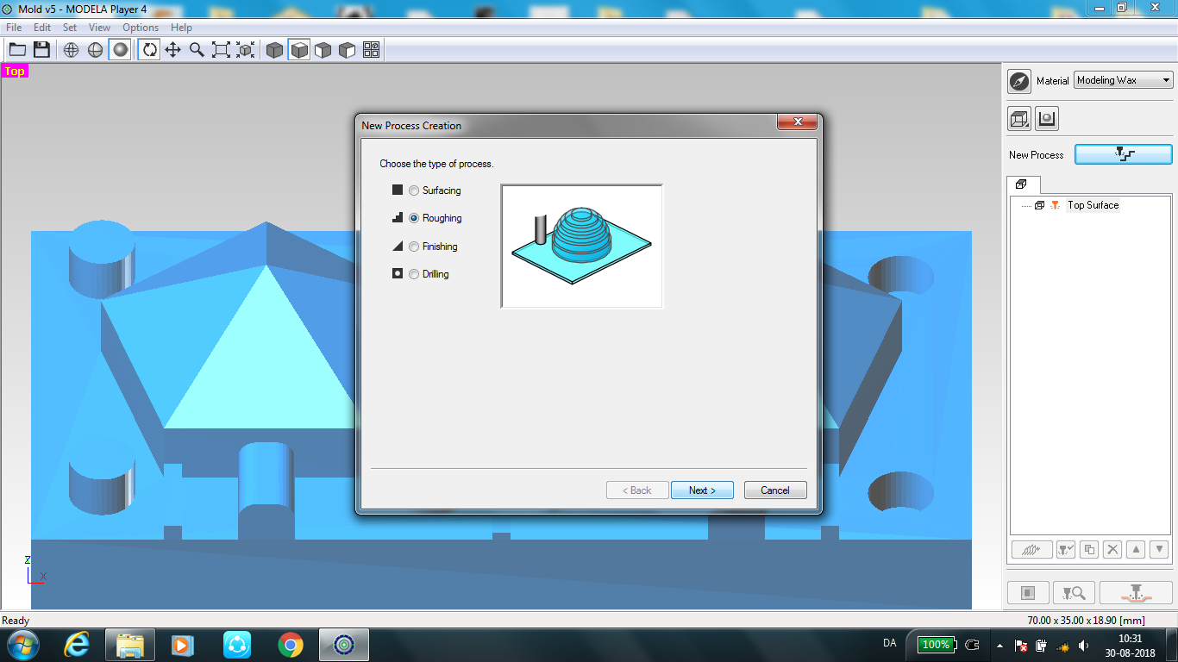Open the Set menu

pos(70,28)
